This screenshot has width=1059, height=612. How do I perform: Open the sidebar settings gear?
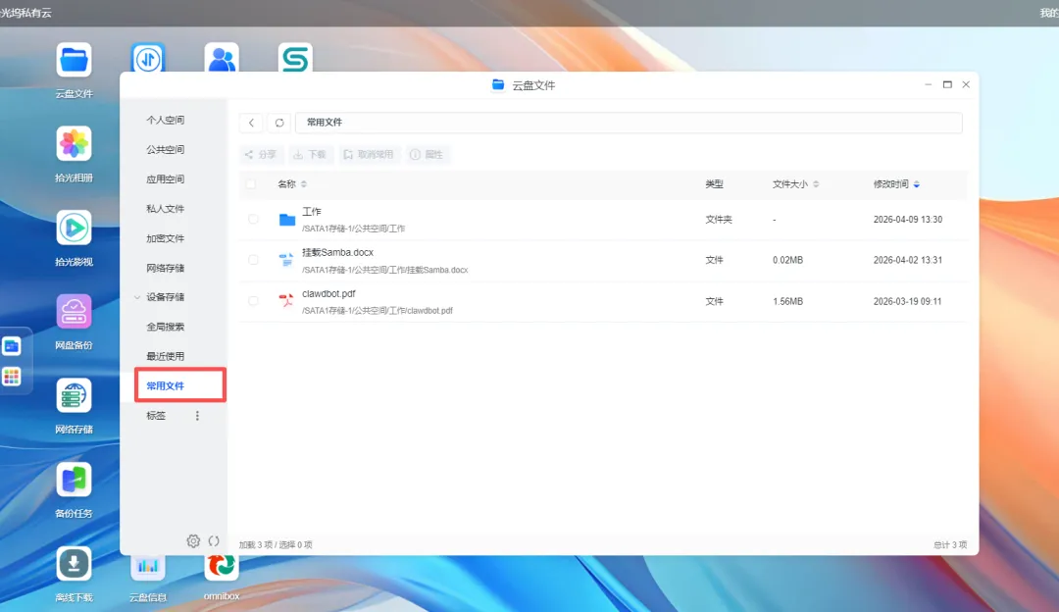click(193, 541)
